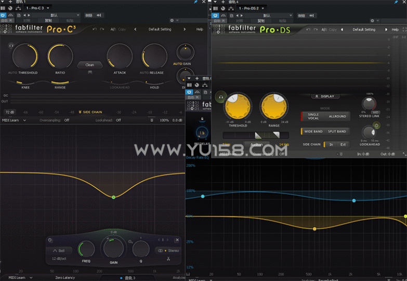Viewport: 407px width, 281px height.
Task: Open the Bell filter shape selector
Action: (x=59, y=251)
